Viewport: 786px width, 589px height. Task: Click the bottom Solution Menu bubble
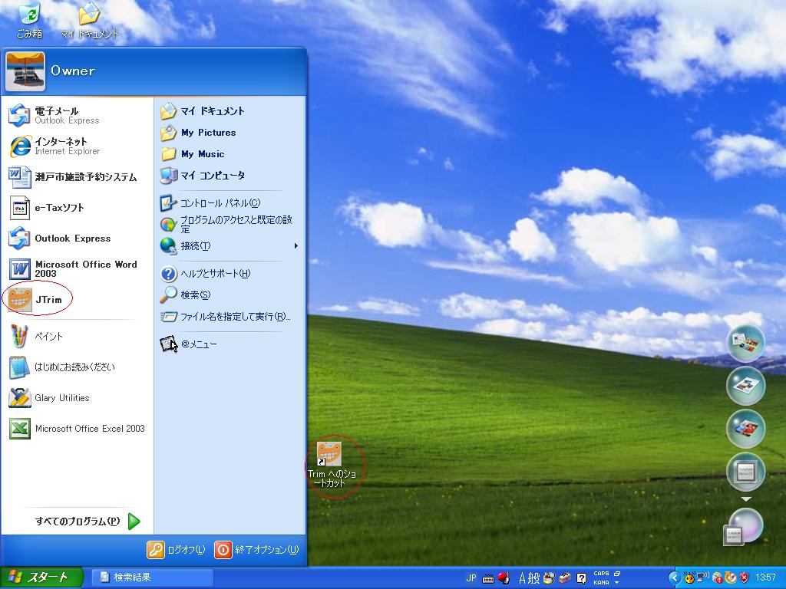pyautogui.click(x=745, y=526)
